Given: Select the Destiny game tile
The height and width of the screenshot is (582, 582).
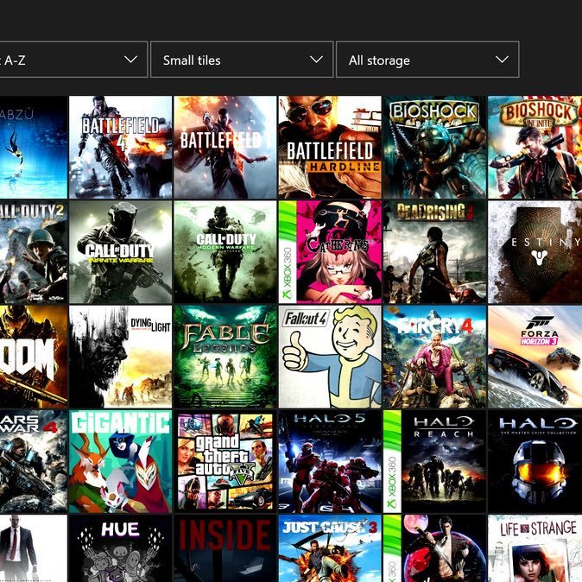Looking at the screenshot, I should click(535, 252).
